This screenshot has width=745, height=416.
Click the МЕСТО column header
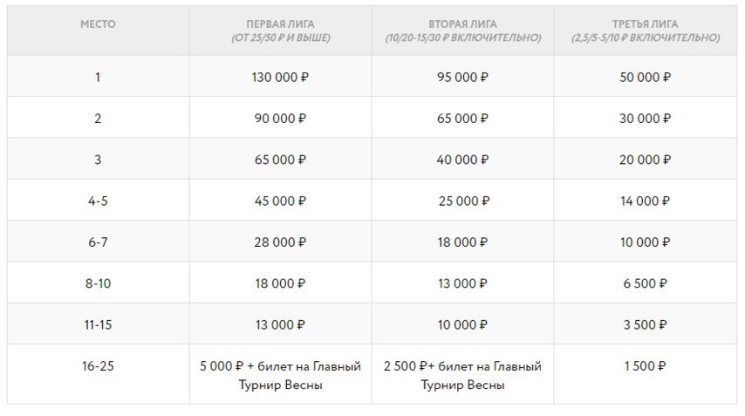[98, 24]
